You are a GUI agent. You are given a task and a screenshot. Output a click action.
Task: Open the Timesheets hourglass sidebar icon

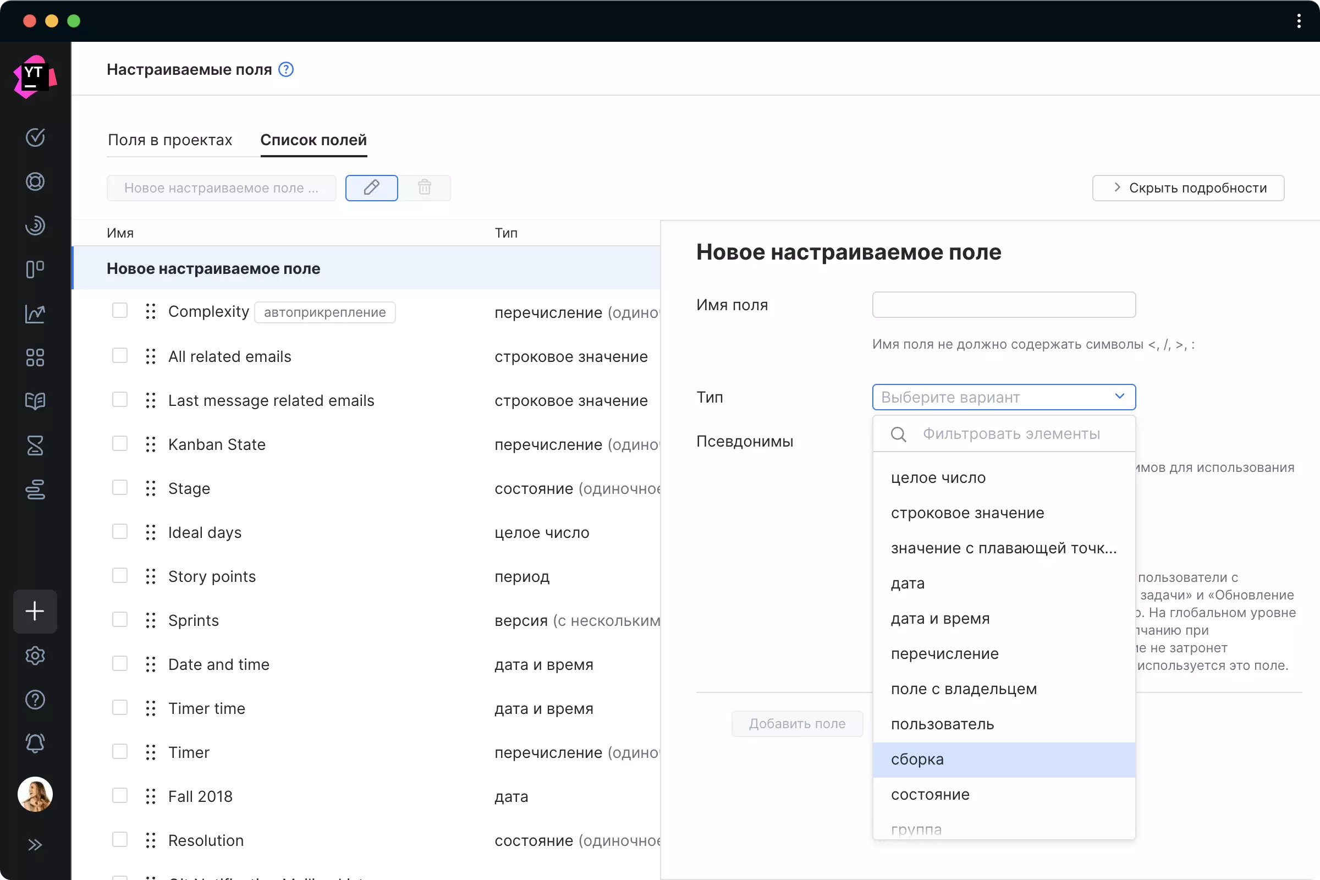(x=35, y=446)
